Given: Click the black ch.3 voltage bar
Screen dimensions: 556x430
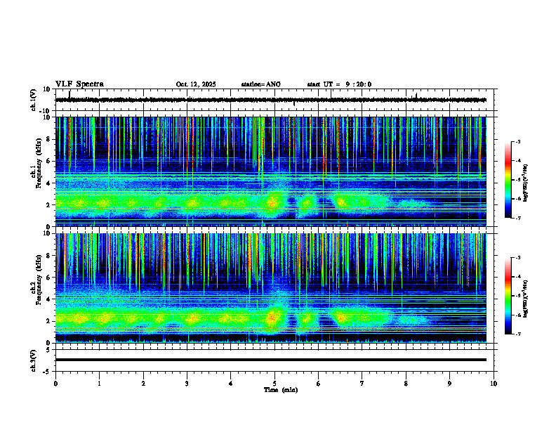Looking at the screenshot, I should [x=270, y=360].
